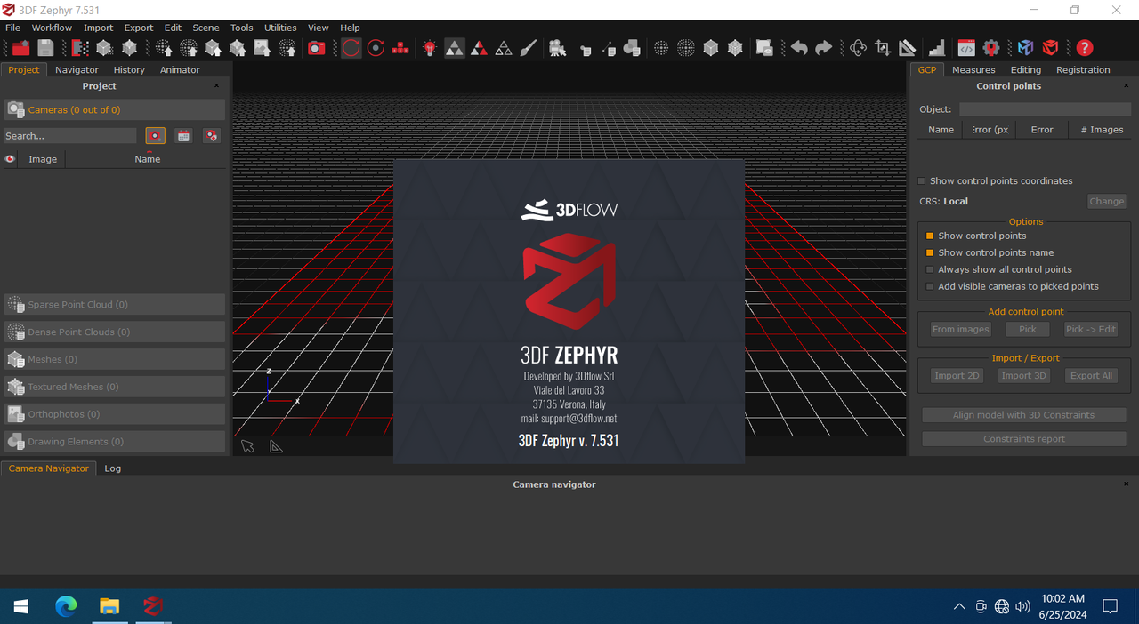Click the Name column header in cameras list
This screenshot has width=1139, height=624.
[147, 159]
